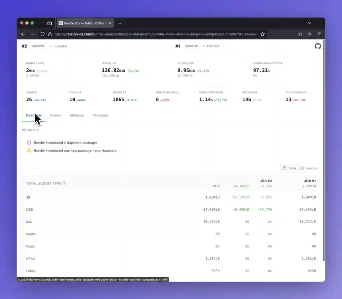The width and height of the screenshot is (342, 299).
Task: Open the project GitHub page via octocat icon
Action: [317, 46]
